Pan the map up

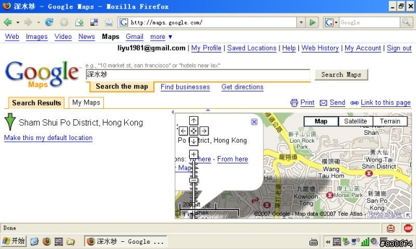tap(194, 121)
